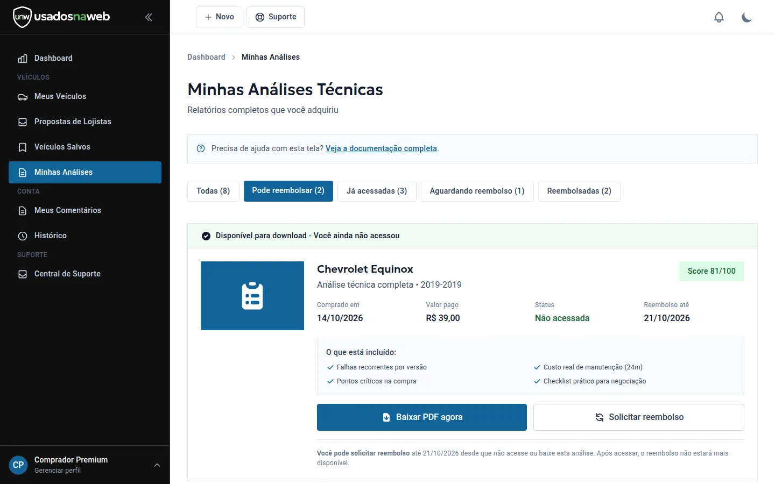775x484 pixels.
Task: Click Pontos críticos na compra item
Action: [x=372, y=381]
